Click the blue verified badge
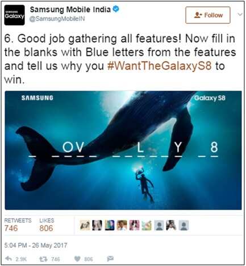 click(116, 9)
